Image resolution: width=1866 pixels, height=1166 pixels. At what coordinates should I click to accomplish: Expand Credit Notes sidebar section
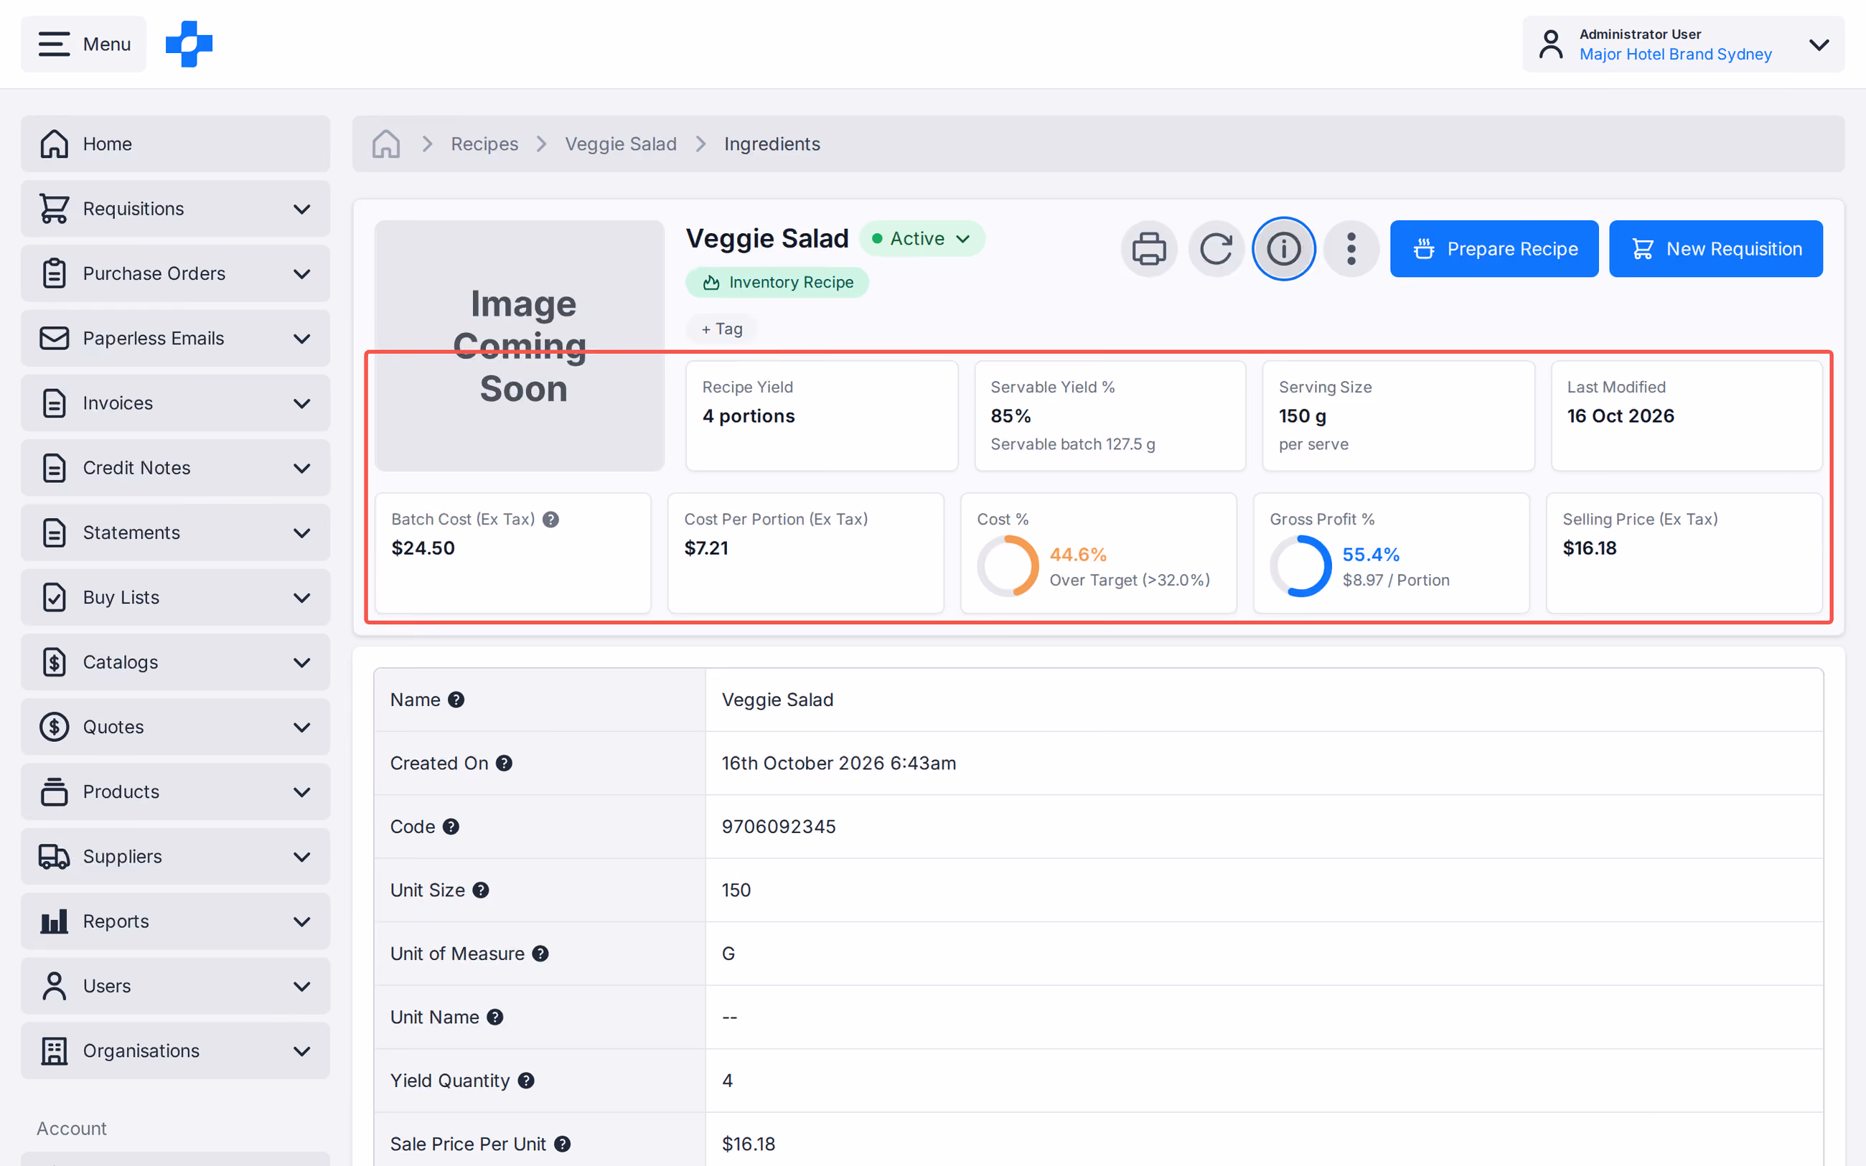(x=175, y=467)
